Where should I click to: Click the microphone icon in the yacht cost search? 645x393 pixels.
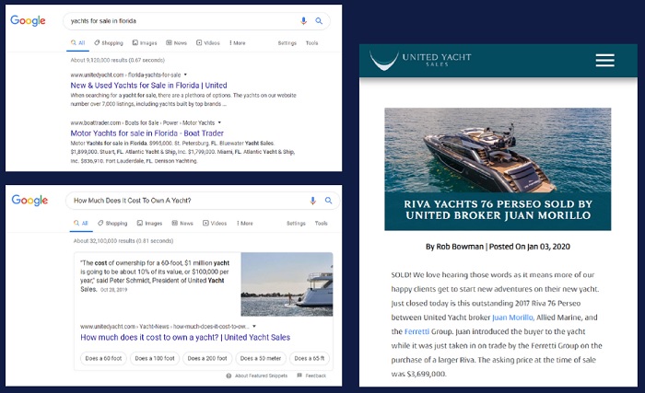pyautogui.click(x=313, y=201)
